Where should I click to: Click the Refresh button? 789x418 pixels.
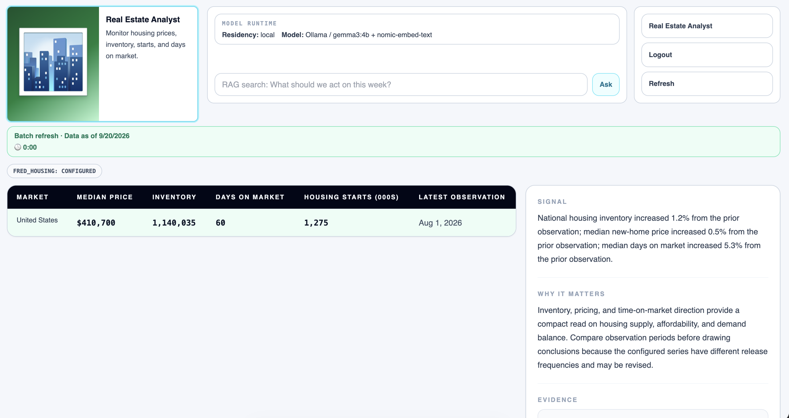(x=707, y=84)
